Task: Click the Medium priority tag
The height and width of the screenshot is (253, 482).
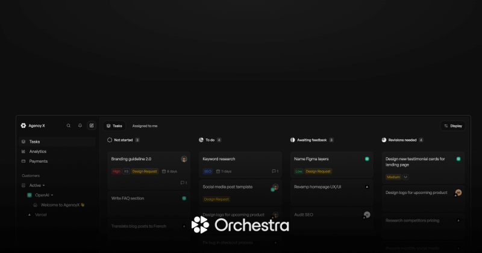Action: point(393,177)
